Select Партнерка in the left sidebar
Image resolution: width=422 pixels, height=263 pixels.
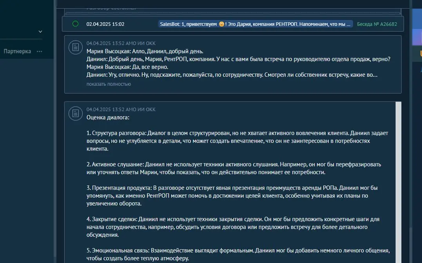click(18, 51)
